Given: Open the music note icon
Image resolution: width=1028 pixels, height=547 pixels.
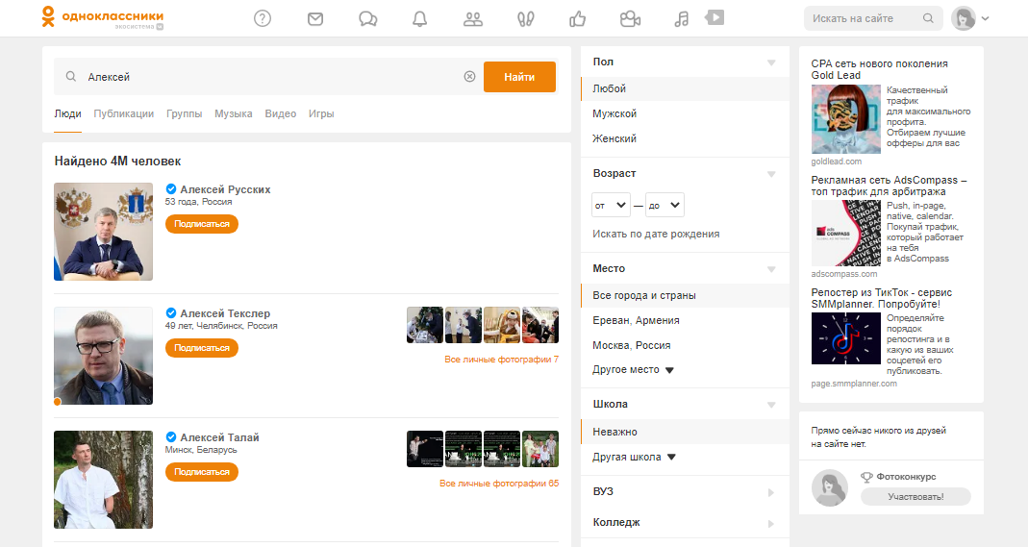Looking at the screenshot, I should click(682, 18).
